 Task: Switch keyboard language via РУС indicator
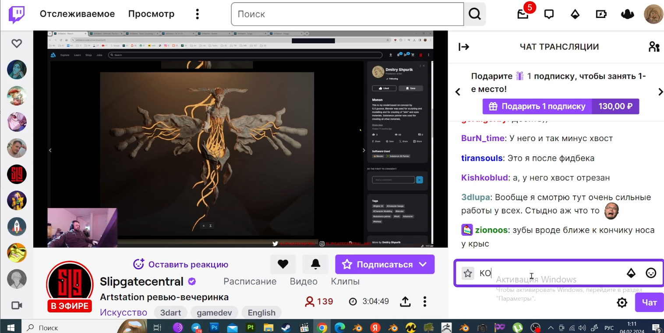coord(609,327)
